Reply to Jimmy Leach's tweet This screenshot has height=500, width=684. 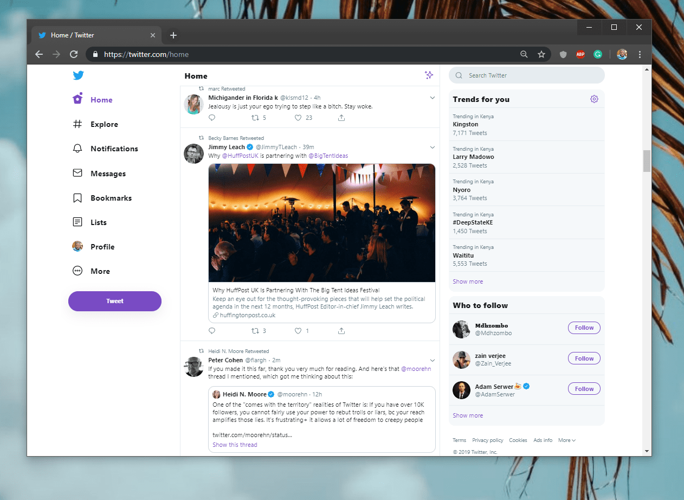click(x=211, y=330)
